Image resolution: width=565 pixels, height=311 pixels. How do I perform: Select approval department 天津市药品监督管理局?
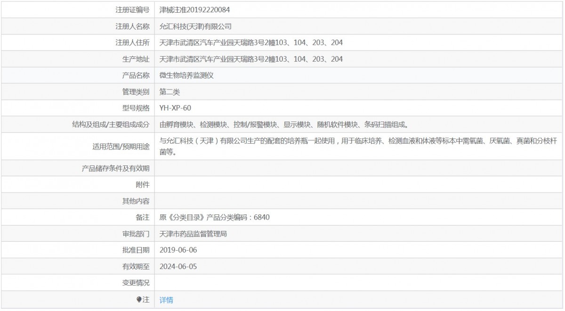point(194,234)
